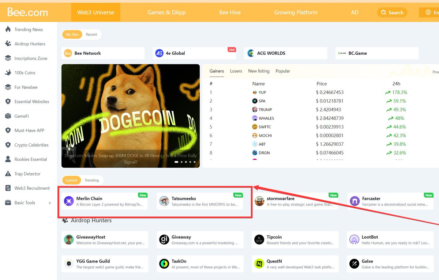Click the Merlin Chain purple icon
This screenshot has width=439, height=280.
pos(69,201)
